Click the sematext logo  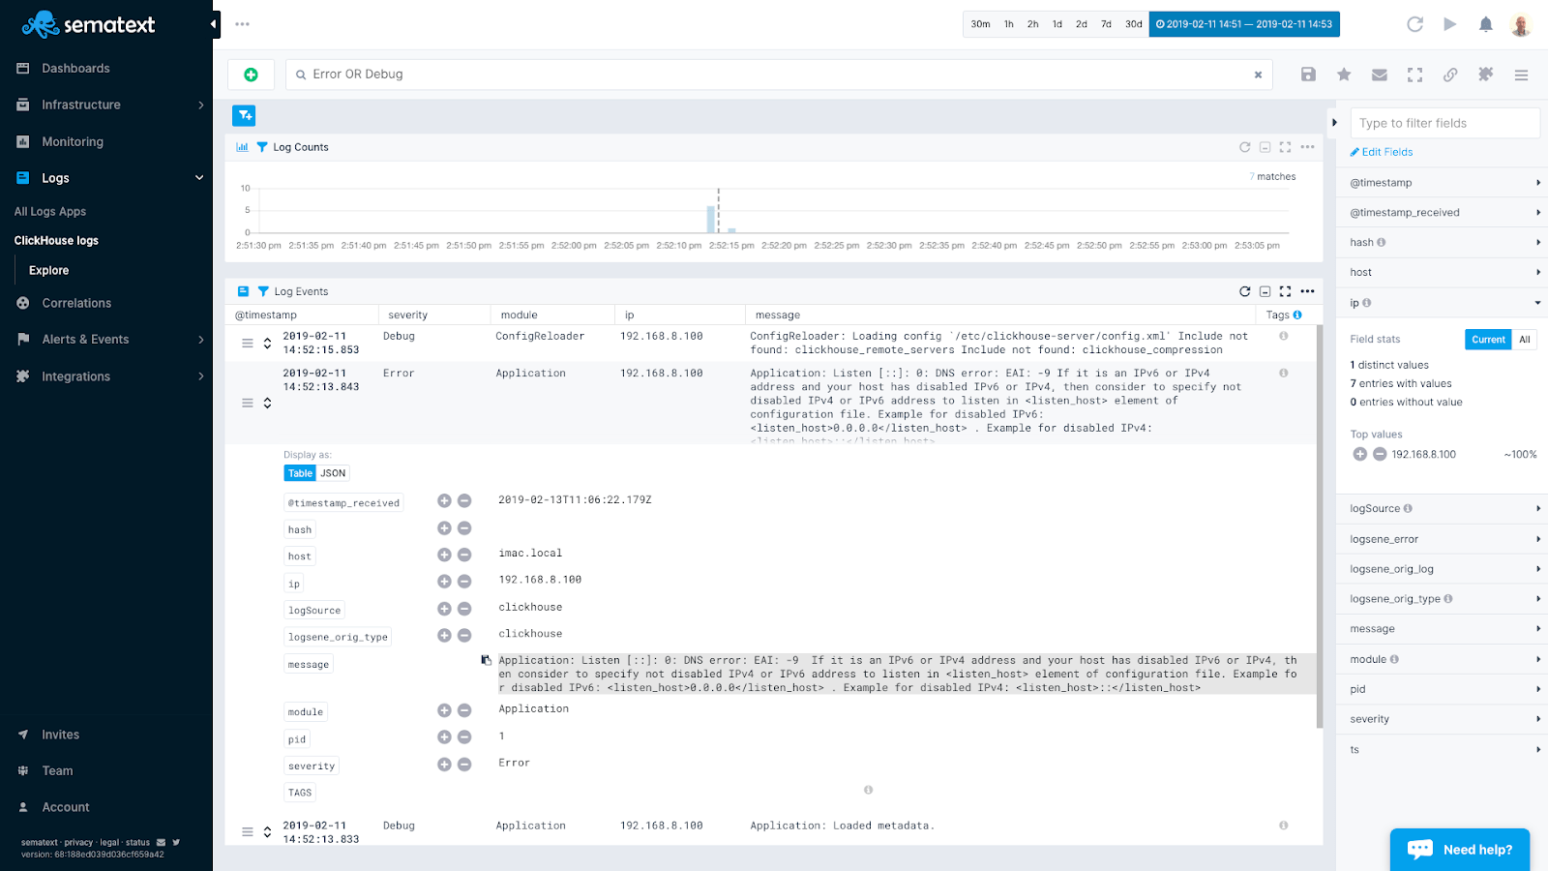88,24
